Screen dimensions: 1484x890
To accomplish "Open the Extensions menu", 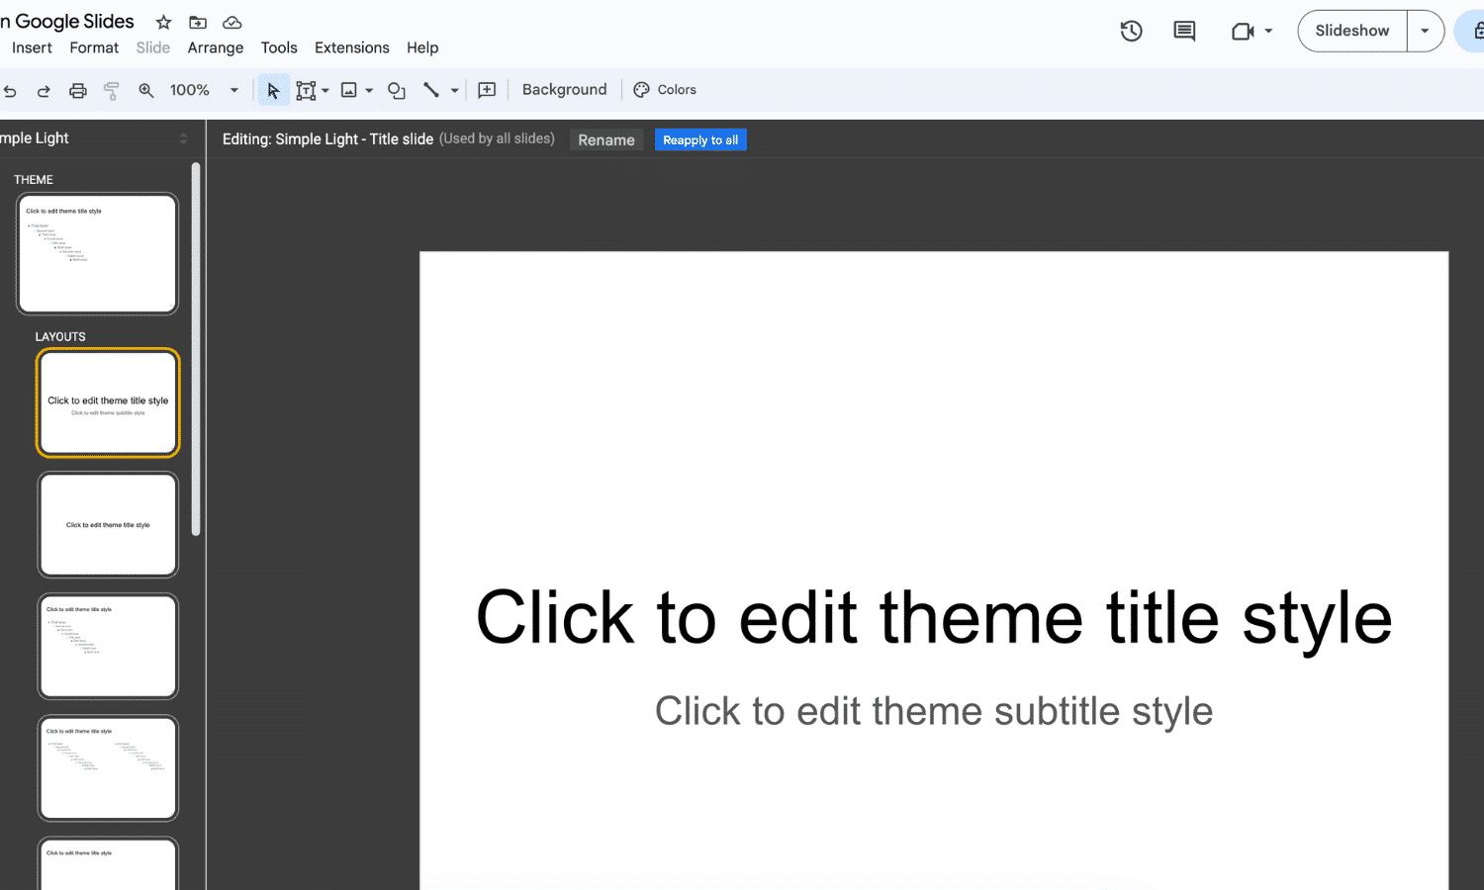I will [351, 46].
